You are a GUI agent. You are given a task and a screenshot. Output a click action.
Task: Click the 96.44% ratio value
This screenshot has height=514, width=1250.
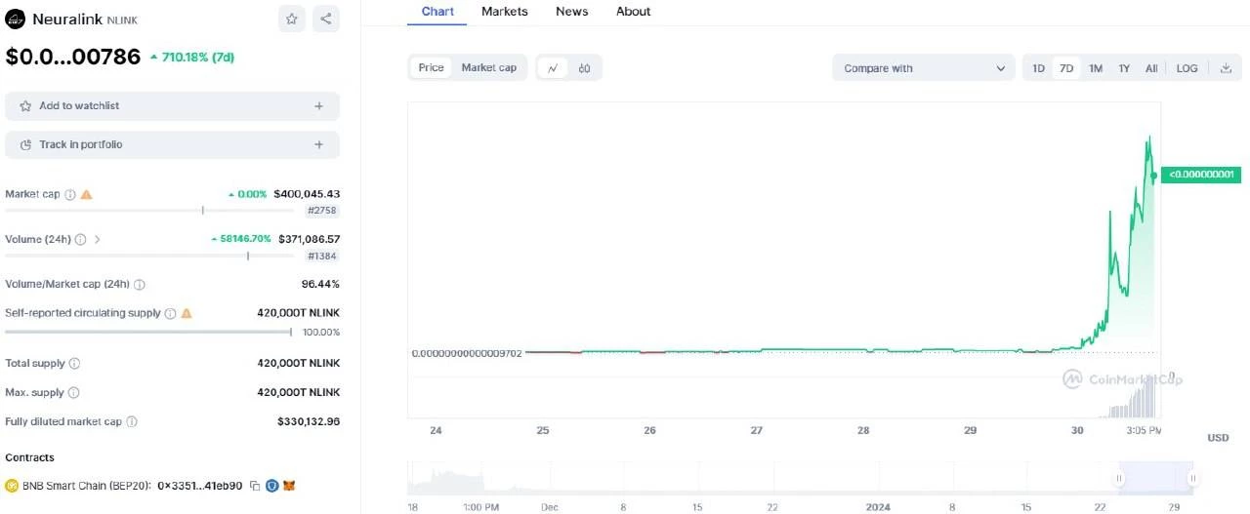[x=320, y=285]
